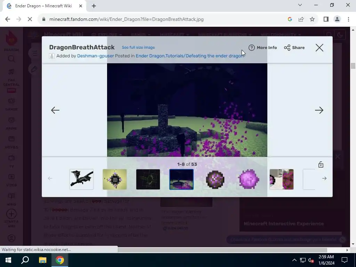The width and height of the screenshot is (356, 267).
Task: Open Ender Dragon article link
Action: tap(150, 56)
